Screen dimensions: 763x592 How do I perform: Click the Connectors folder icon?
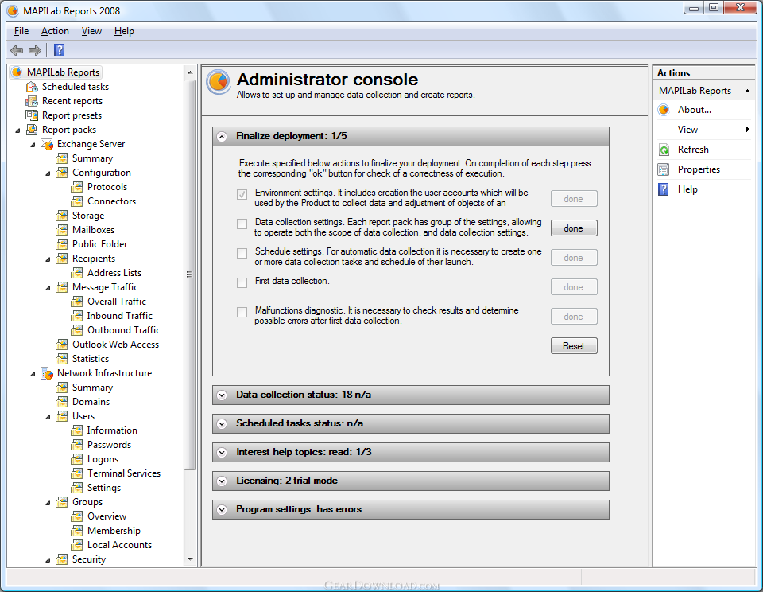[77, 201]
